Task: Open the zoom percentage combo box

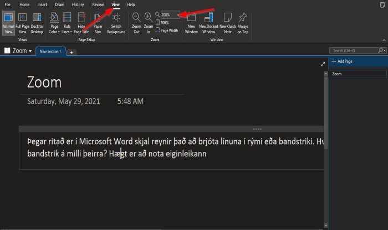Action: point(178,15)
